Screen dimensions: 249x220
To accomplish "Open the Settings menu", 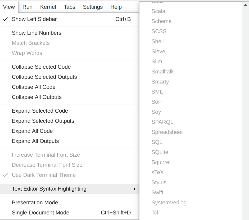I will 93,7.
